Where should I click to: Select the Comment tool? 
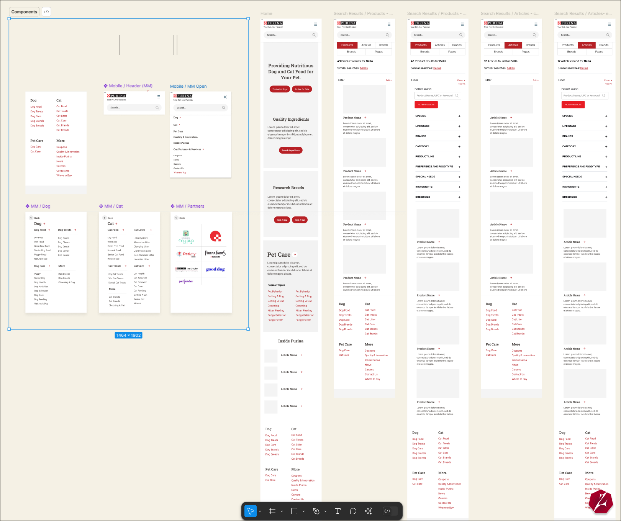click(353, 511)
